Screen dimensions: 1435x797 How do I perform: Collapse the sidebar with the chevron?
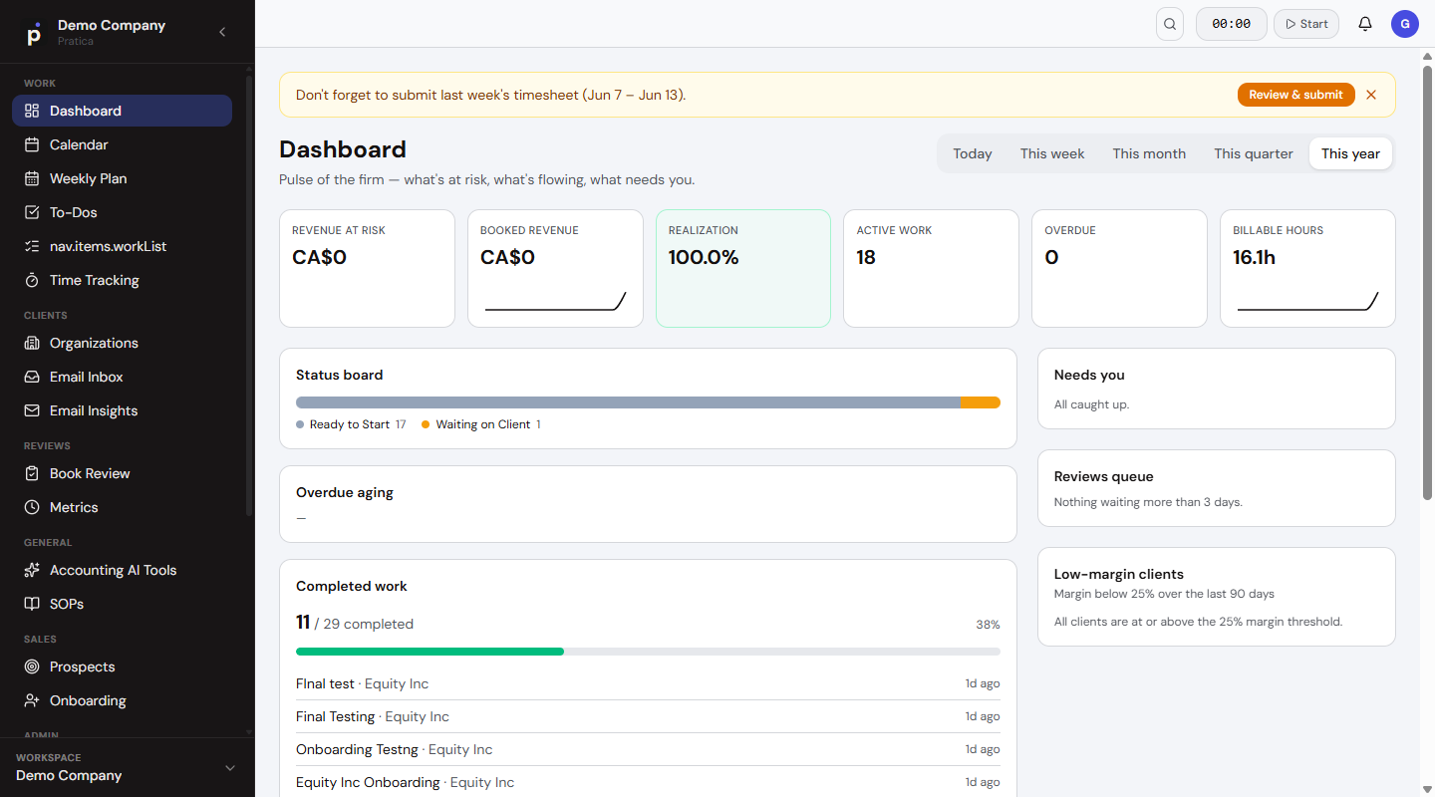(222, 32)
